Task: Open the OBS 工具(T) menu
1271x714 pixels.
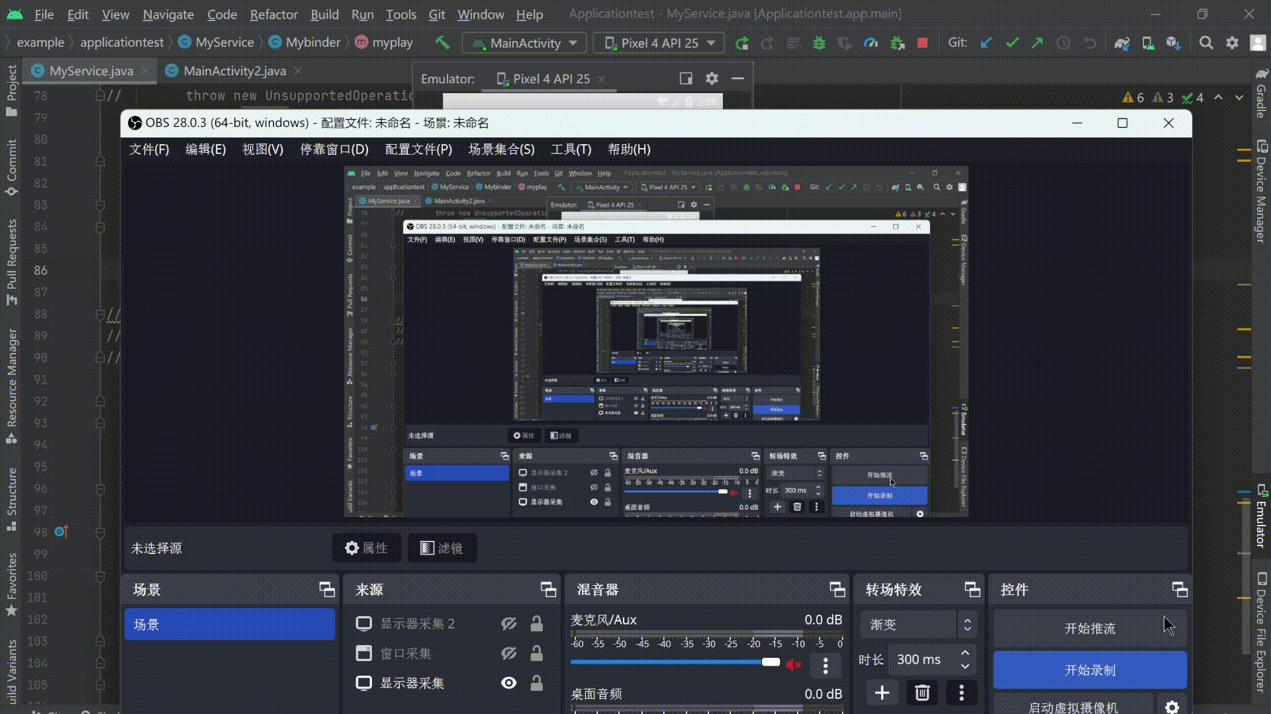Action: click(x=571, y=149)
